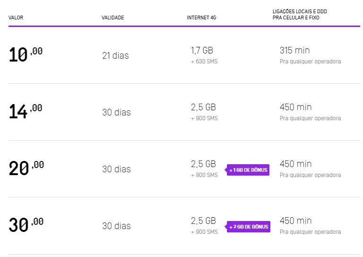Click 450 min in the 30,00 row
The width and height of the screenshot is (363, 257).
click(x=295, y=221)
